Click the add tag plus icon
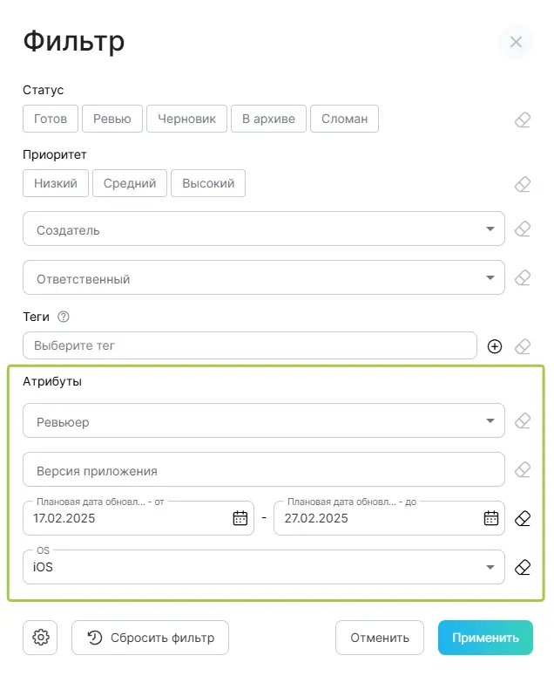 pos(495,346)
